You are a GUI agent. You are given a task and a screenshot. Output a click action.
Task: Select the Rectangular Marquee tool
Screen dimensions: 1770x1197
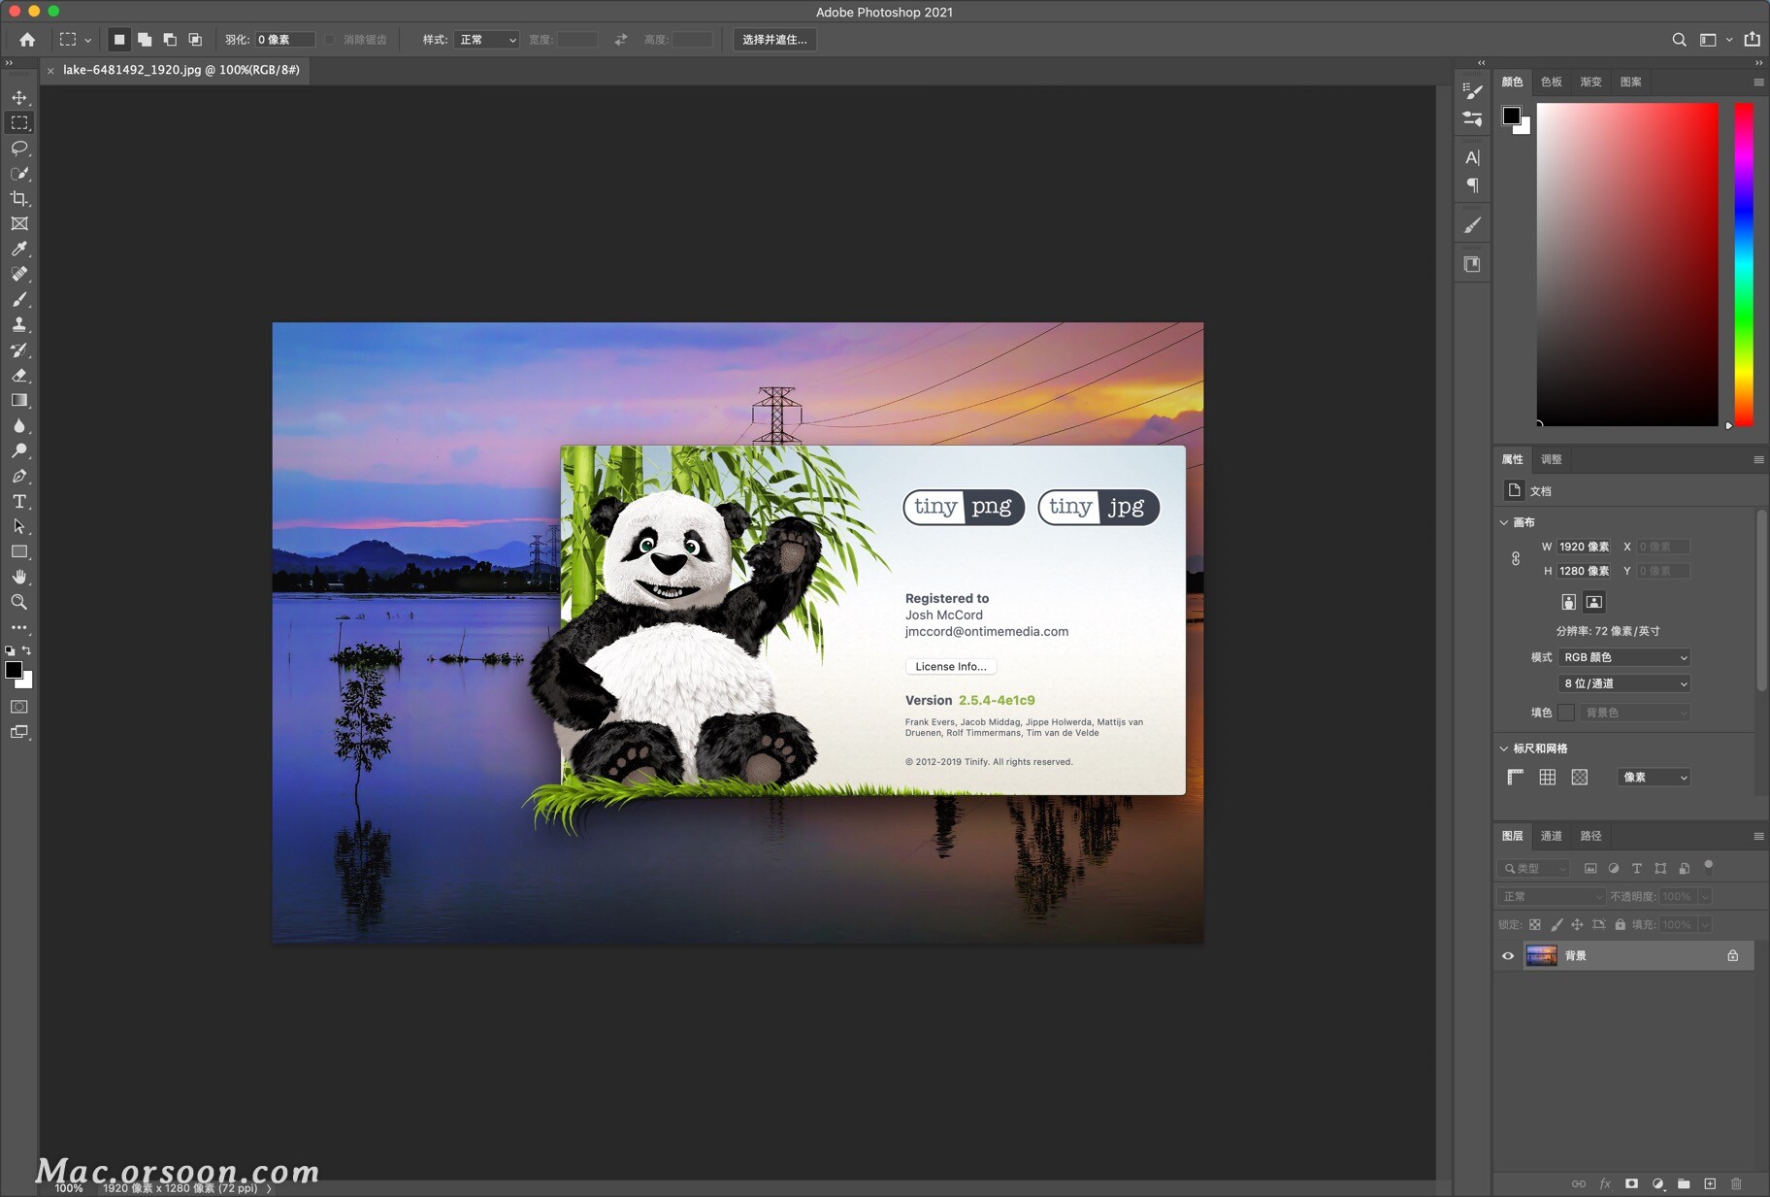(19, 122)
